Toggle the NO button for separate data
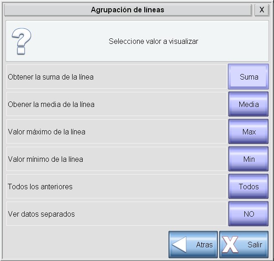Image resolution: width=274 pixels, height=261 pixels. pos(248,214)
